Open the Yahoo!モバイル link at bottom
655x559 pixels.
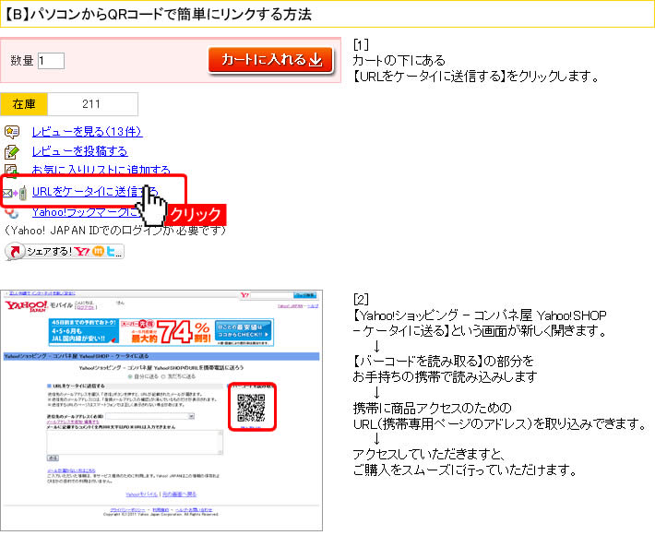tap(142, 494)
